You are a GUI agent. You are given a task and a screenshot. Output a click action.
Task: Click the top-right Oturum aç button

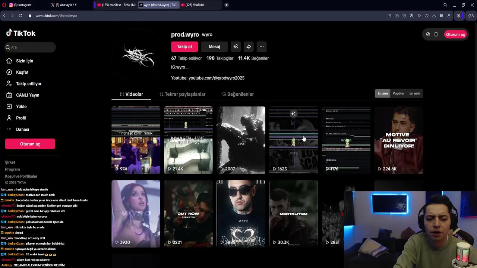pos(455,34)
